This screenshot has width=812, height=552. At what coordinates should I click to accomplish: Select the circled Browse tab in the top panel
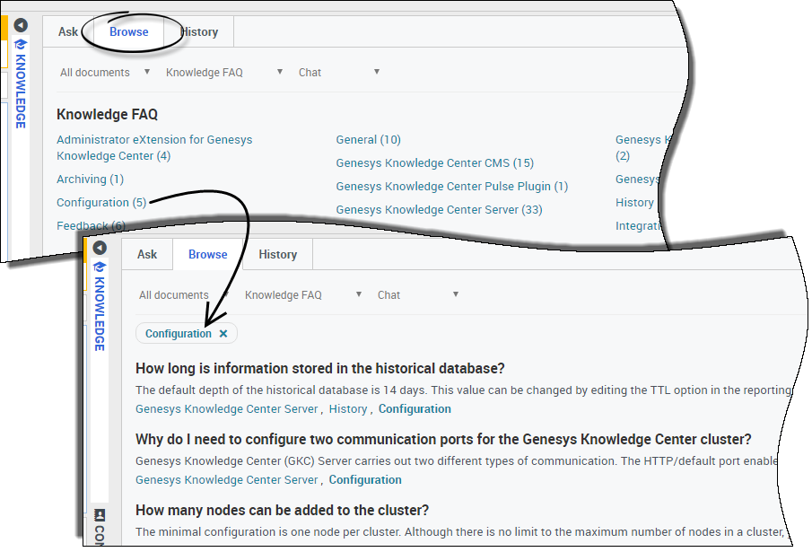129,31
